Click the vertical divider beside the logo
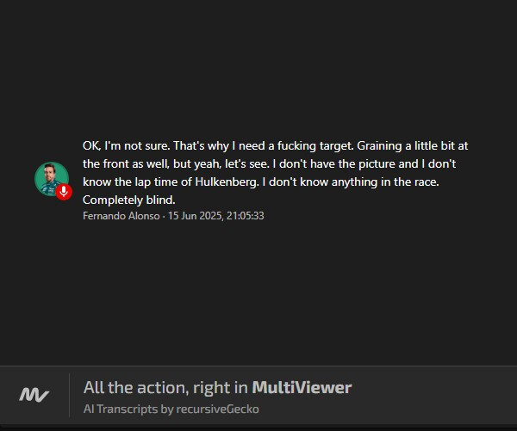Image resolution: width=517 pixels, height=431 pixels. point(69,396)
